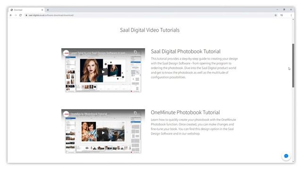
Task: Open the blue chat bubble widget
Action: (x=286, y=156)
